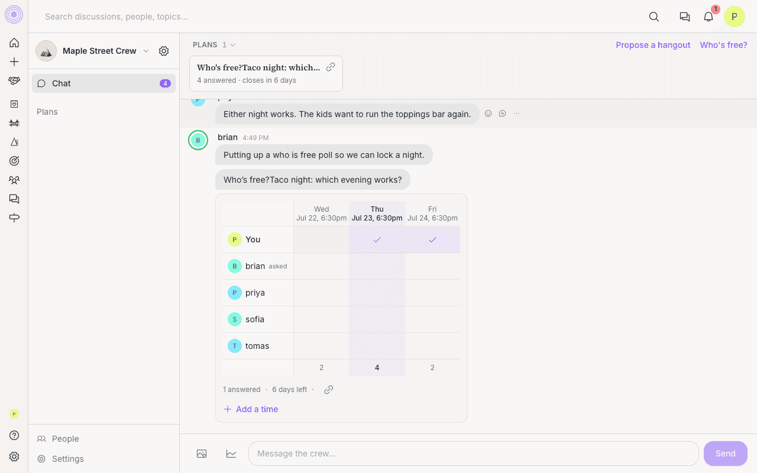The width and height of the screenshot is (757, 473).
Task: Click the small P avatar in the left rail
Action: (x=14, y=414)
